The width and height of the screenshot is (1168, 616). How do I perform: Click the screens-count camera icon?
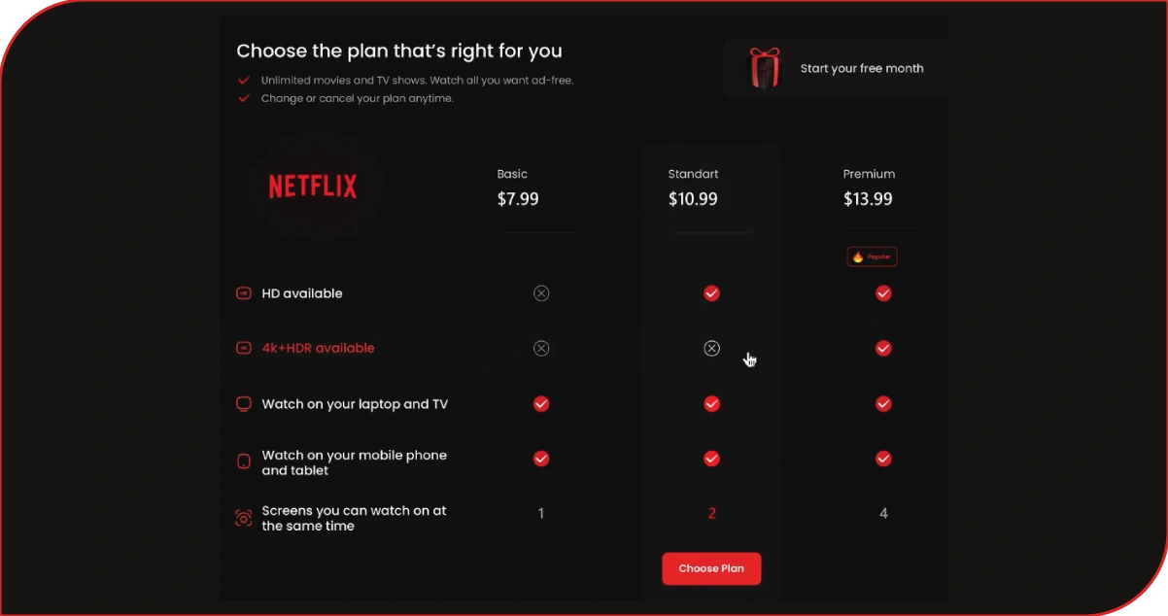243,517
